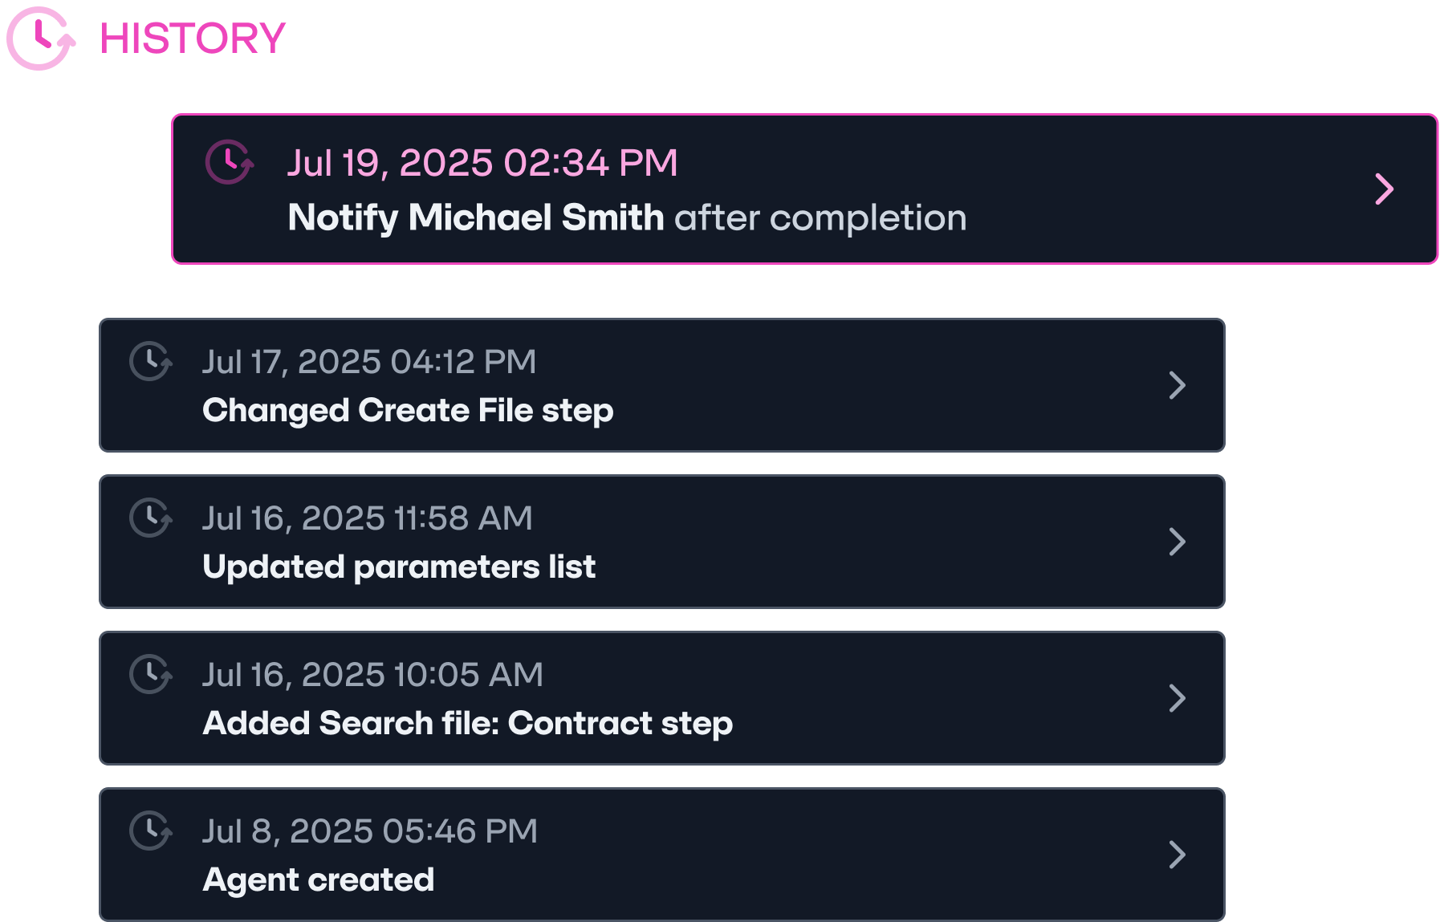Click clock icon on Jul 19 entry
1440x922 pixels.
click(230, 162)
